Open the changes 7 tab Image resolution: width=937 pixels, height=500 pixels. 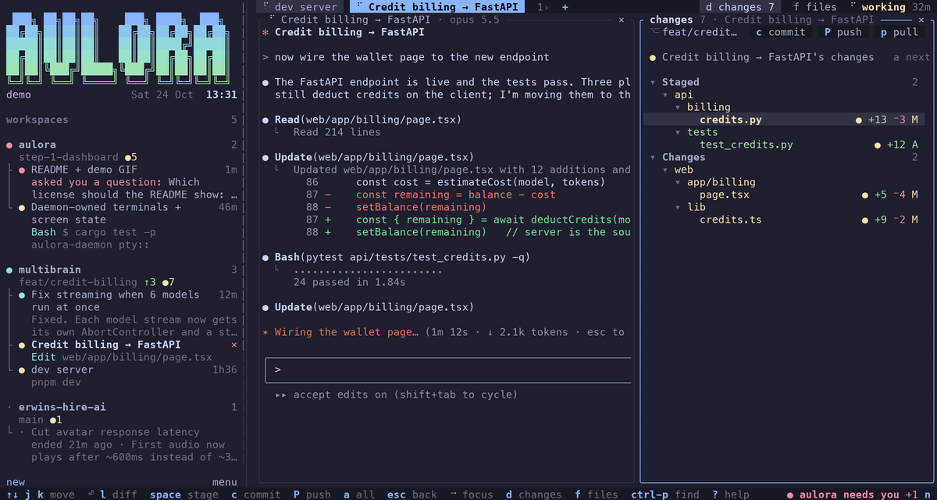[739, 7]
